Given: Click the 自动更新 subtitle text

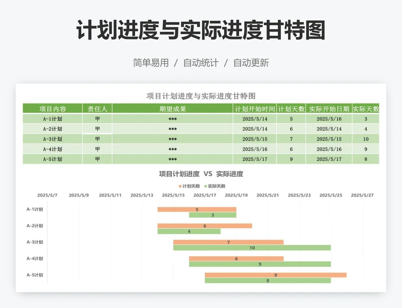Looking at the screenshot, I should click(251, 63).
